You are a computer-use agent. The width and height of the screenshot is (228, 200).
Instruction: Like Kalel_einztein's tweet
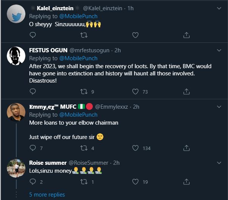pyautogui.click(x=135, y=35)
